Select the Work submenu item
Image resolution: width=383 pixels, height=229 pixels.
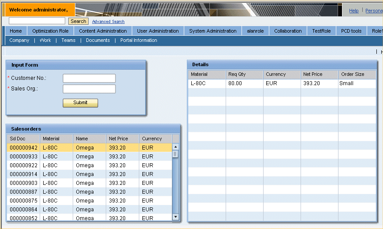(45, 40)
